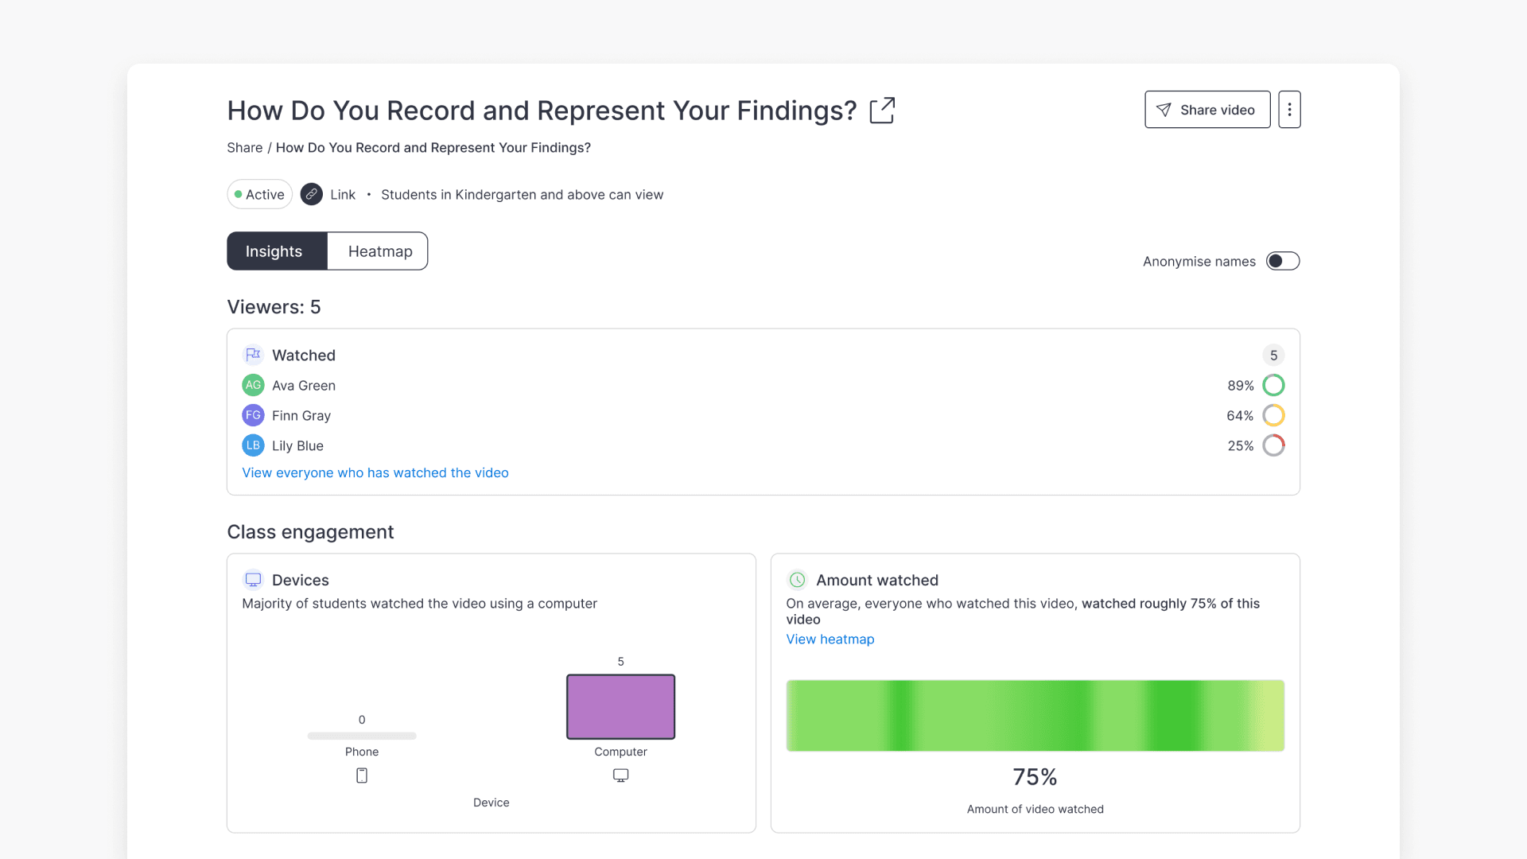The image size is (1527, 859).
Task: Click Finn Gray's avatar initials
Action: click(253, 415)
